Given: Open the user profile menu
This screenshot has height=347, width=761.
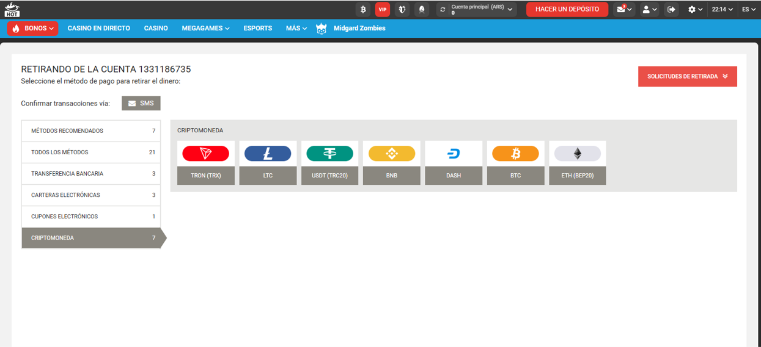Looking at the screenshot, I should click(x=649, y=9).
